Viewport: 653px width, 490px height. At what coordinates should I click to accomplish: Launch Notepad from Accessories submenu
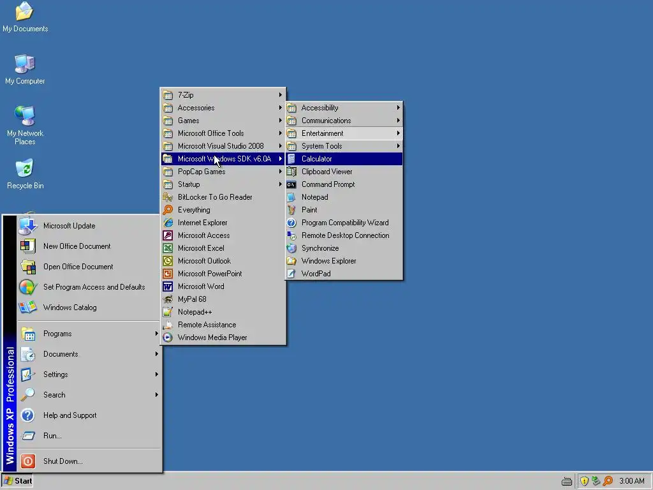tap(344, 197)
